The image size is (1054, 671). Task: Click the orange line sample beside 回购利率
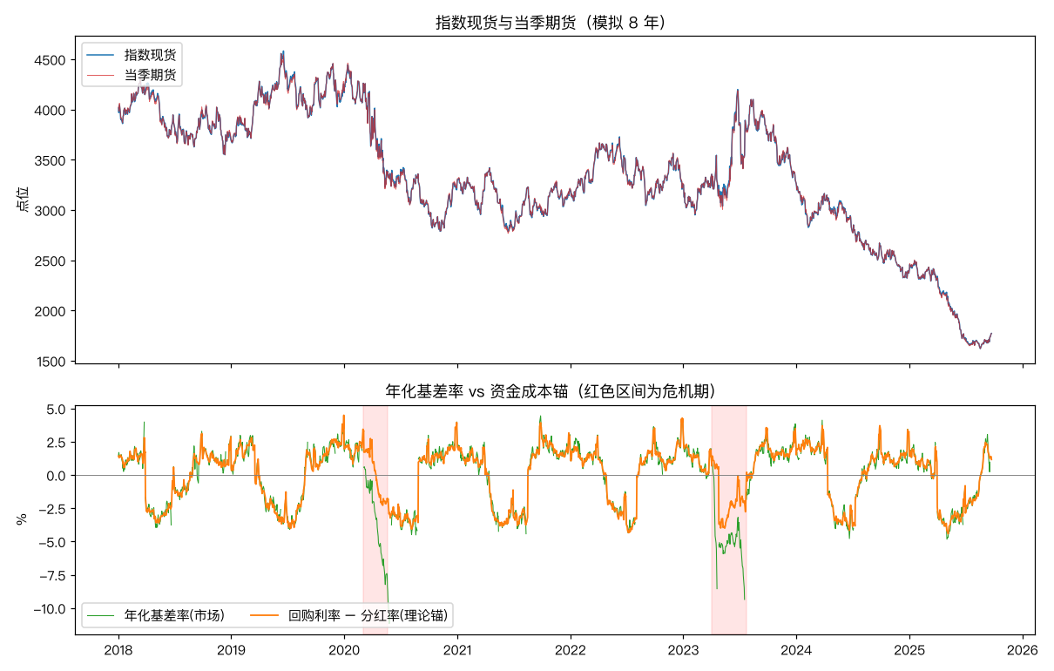pyautogui.click(x=263, y=615)
